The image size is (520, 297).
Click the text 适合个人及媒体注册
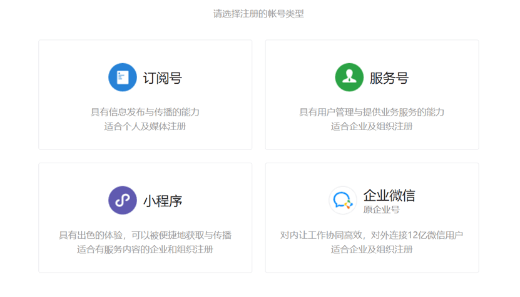(145, 126)
